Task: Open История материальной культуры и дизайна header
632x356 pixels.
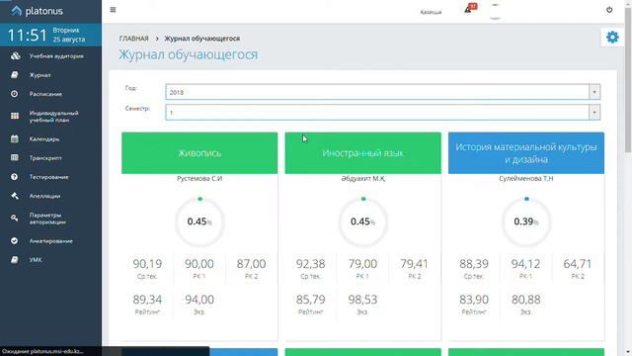Action: [x=526, y=153]
